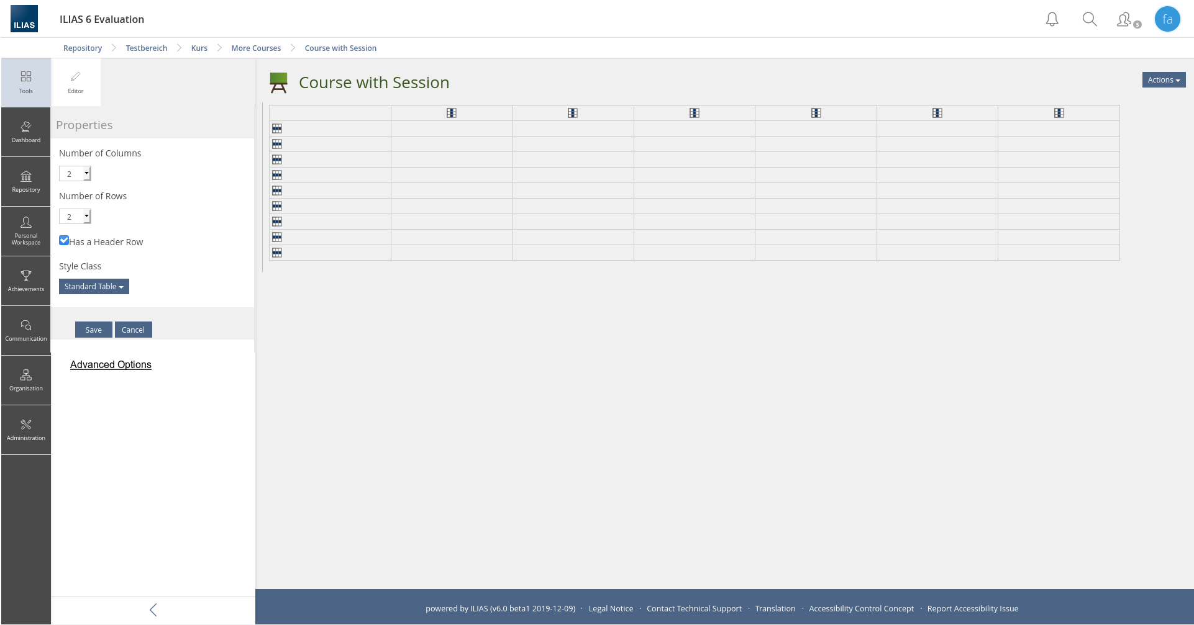
Task: Open the Repository sidebar item
Action: 26,182
